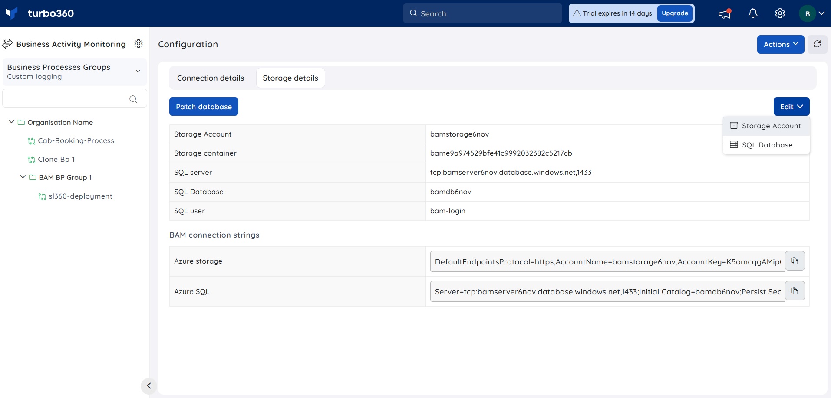Click the Business Activity Monitoring module icon
The image size is (831, 398).
coord(7,44)
